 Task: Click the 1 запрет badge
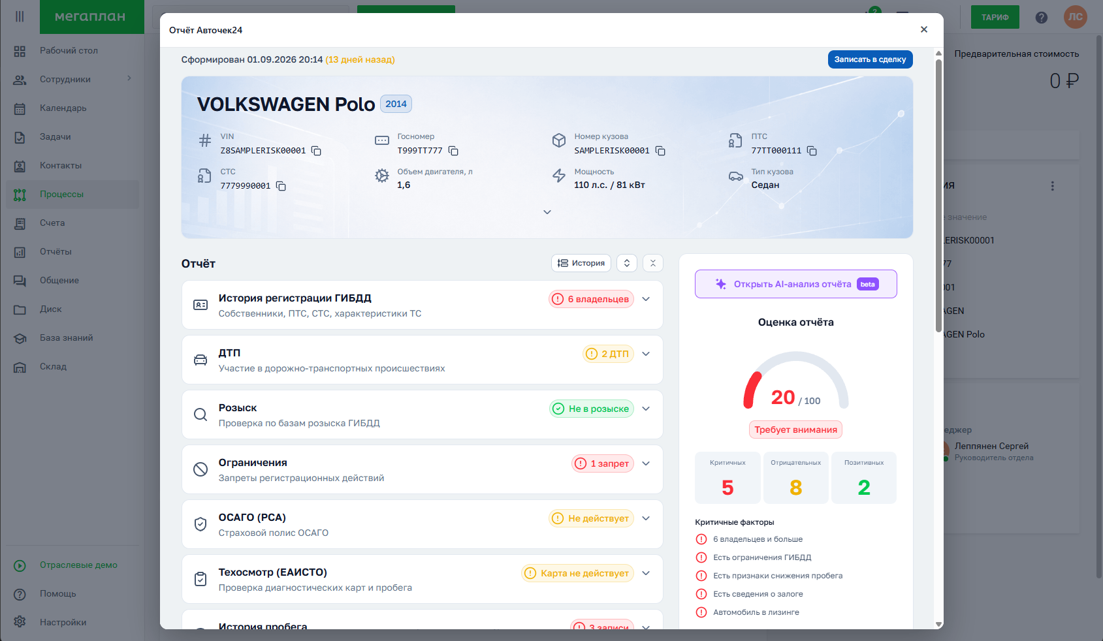tap(603, 463)
